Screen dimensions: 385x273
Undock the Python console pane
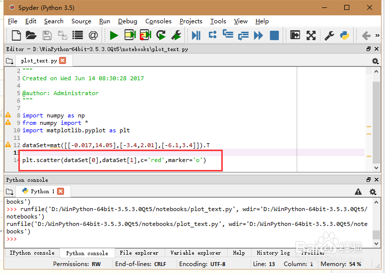pos(368,179)
